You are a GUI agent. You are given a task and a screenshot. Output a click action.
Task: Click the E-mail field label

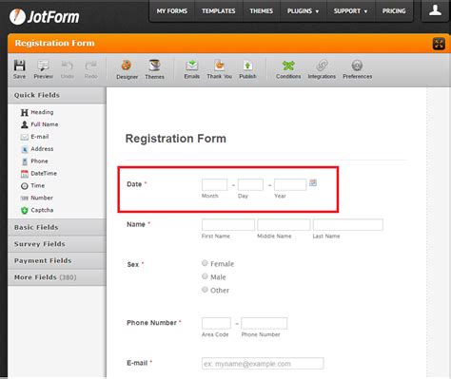coord(137,363)
